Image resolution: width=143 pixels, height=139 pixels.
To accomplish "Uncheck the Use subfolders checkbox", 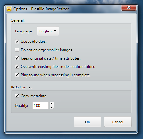I will [x=17, y=42].
